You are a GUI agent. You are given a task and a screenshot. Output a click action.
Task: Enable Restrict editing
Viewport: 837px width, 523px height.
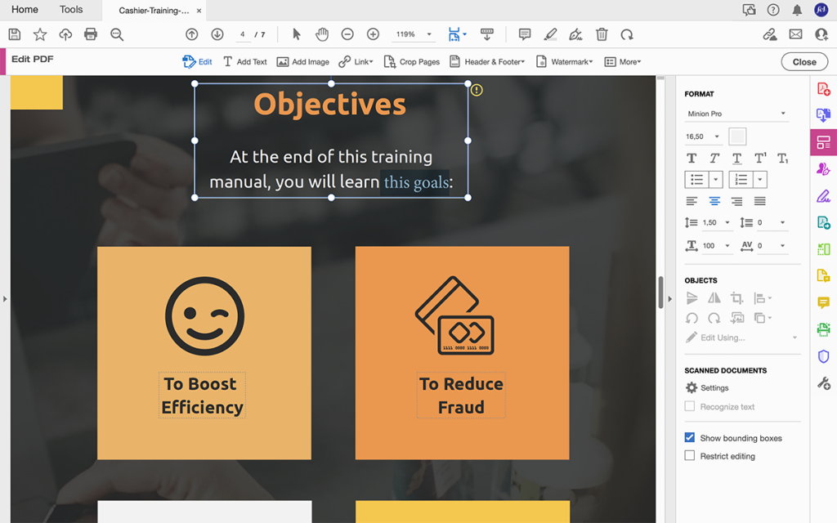(x=690, y=456)
